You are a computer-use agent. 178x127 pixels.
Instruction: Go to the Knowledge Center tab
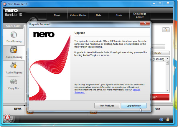[140, 15]
